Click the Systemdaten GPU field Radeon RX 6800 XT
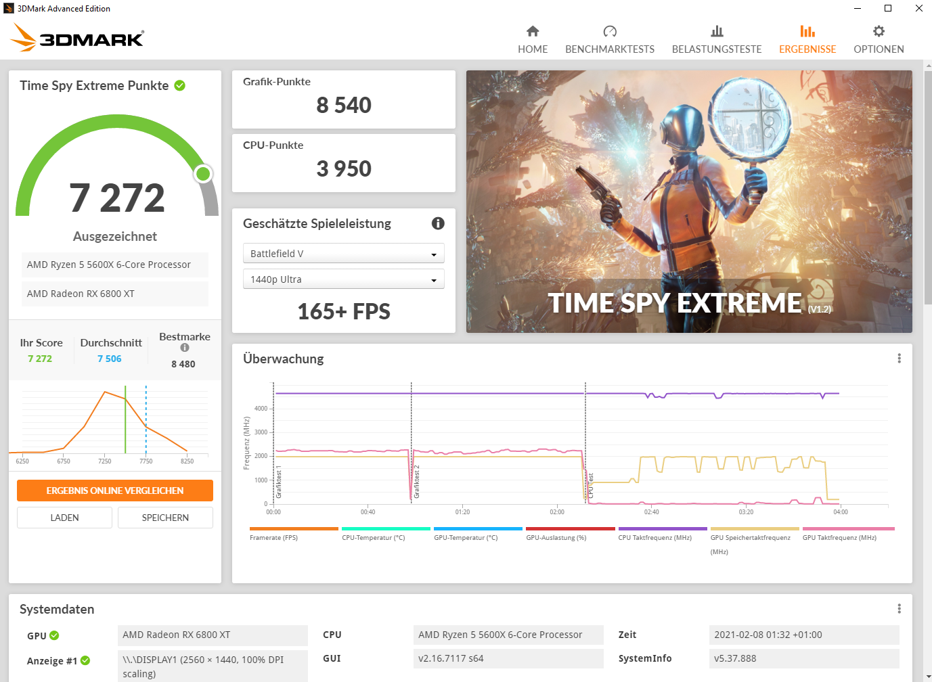 tap(213, 635)
